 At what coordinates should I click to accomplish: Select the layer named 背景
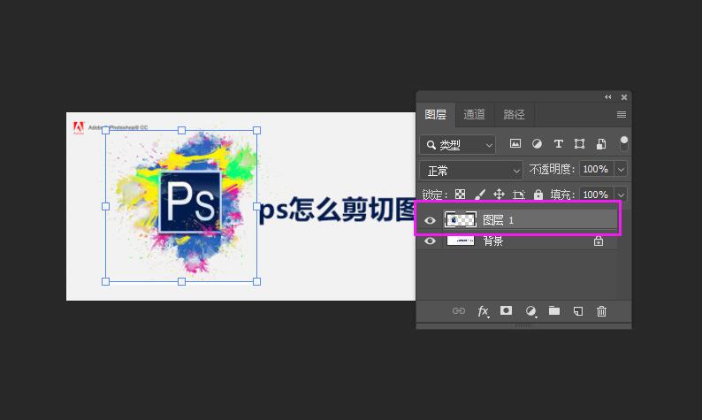point(493,241)
